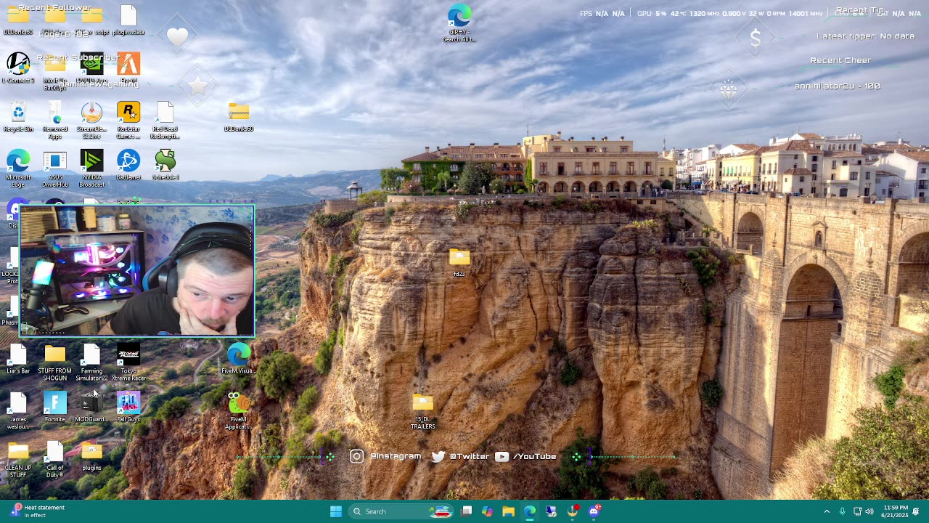Open Copilot from the taskbar

click(x=487, y=511)
